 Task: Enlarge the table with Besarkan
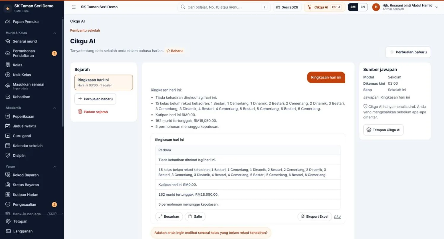pyautogui.click(x=169, y=216)
